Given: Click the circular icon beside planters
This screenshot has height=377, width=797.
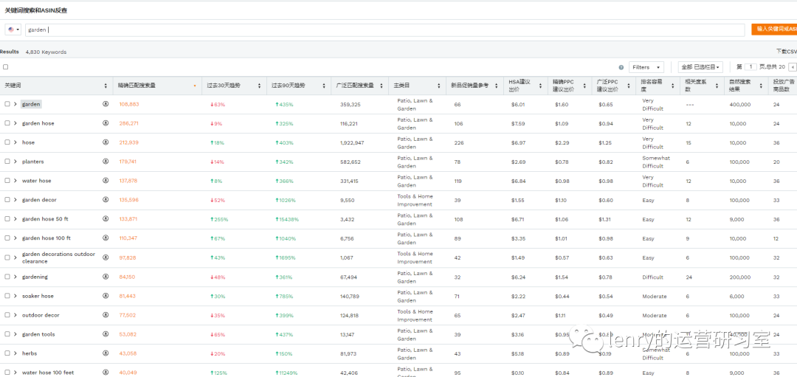Looking at the screenshot, I should [106, 161].
